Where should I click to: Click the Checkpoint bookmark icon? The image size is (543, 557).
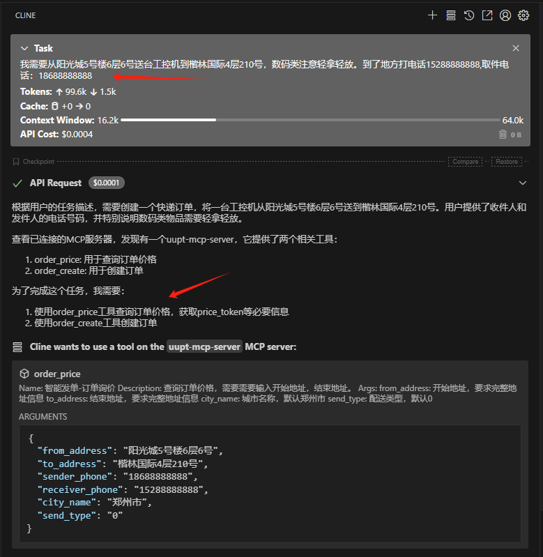(16, 162)
